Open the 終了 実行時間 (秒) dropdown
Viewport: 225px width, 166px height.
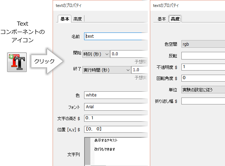[107, 70]
